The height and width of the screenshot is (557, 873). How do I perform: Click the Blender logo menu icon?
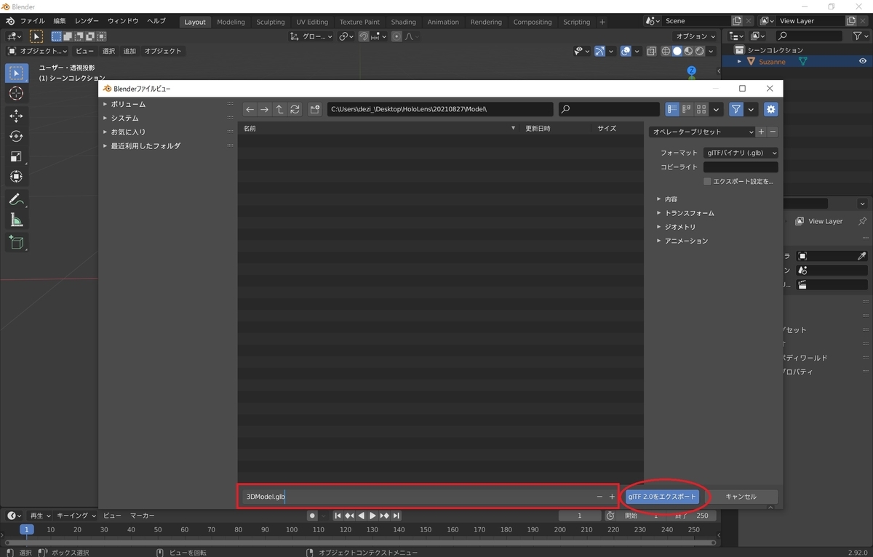(10, 21)
